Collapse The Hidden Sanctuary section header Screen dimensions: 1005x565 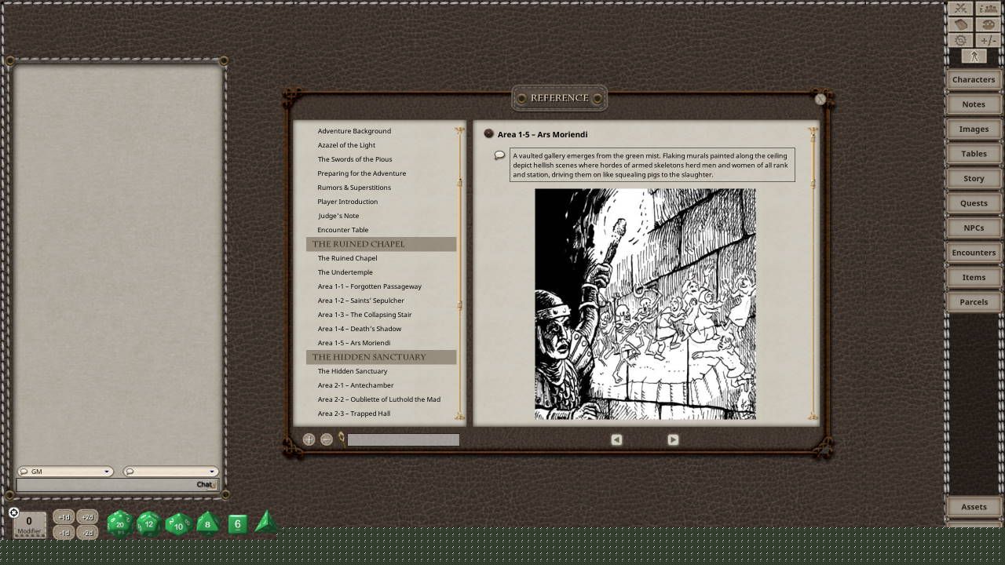(381, 357)
